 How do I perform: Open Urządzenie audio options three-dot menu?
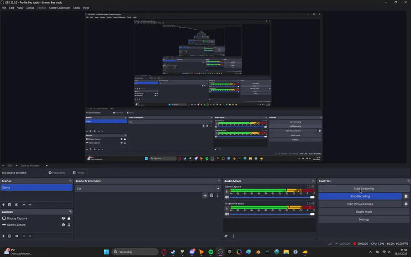click(227, 208)
